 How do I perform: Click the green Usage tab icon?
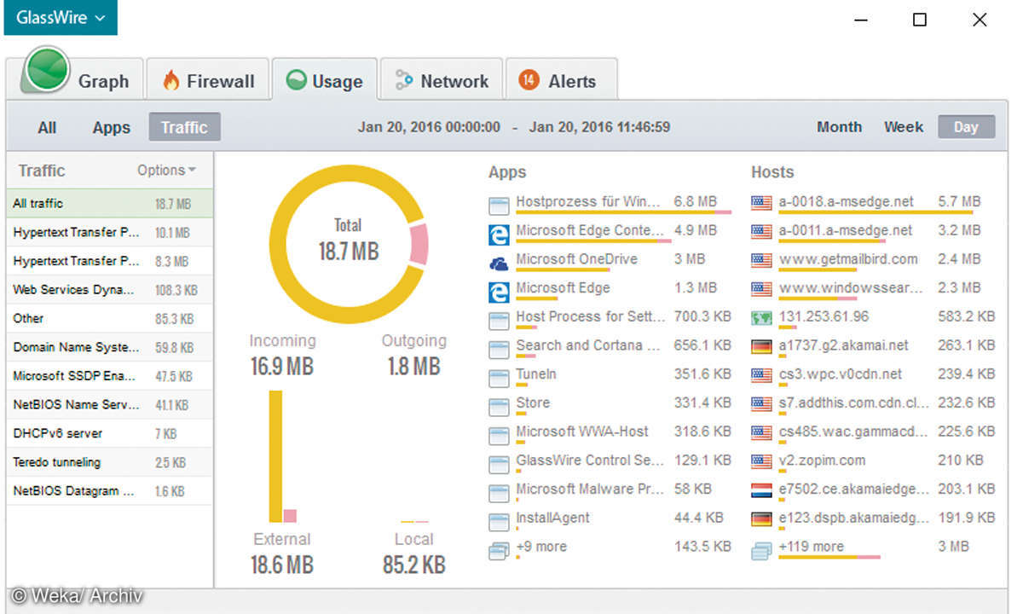coord(295,81)
